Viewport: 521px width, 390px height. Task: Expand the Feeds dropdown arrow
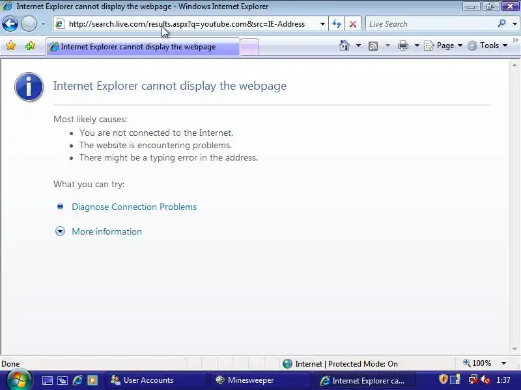[387, 45]
